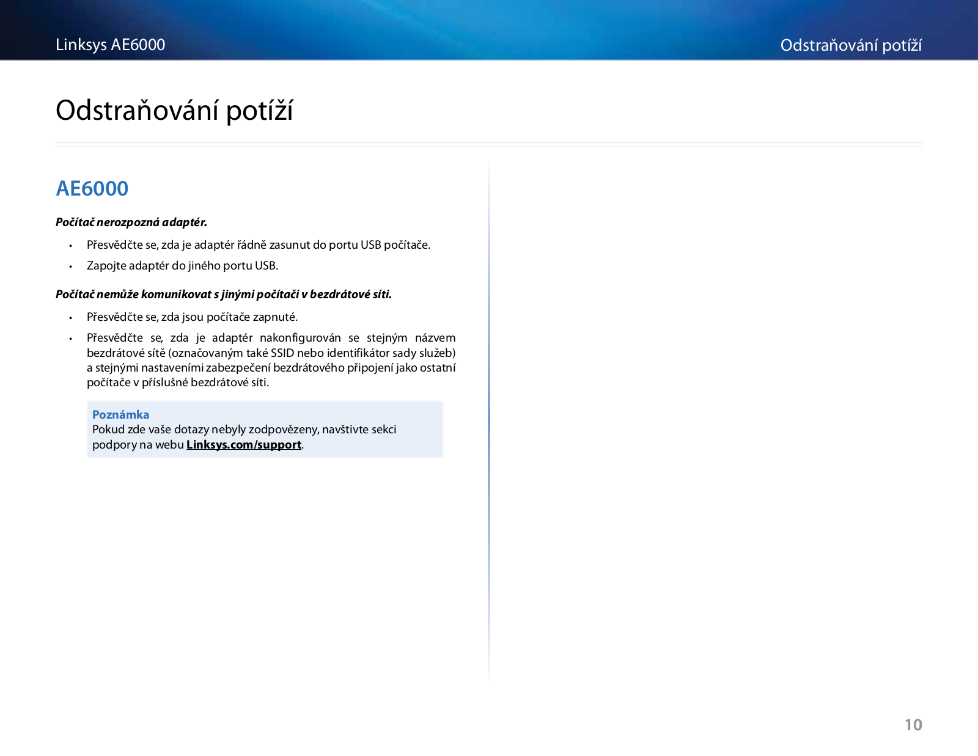Select the 'Počítač nerozpozná adaptér.' heading
The width and height of the screenshot is (978, 756).
point(131,222)
